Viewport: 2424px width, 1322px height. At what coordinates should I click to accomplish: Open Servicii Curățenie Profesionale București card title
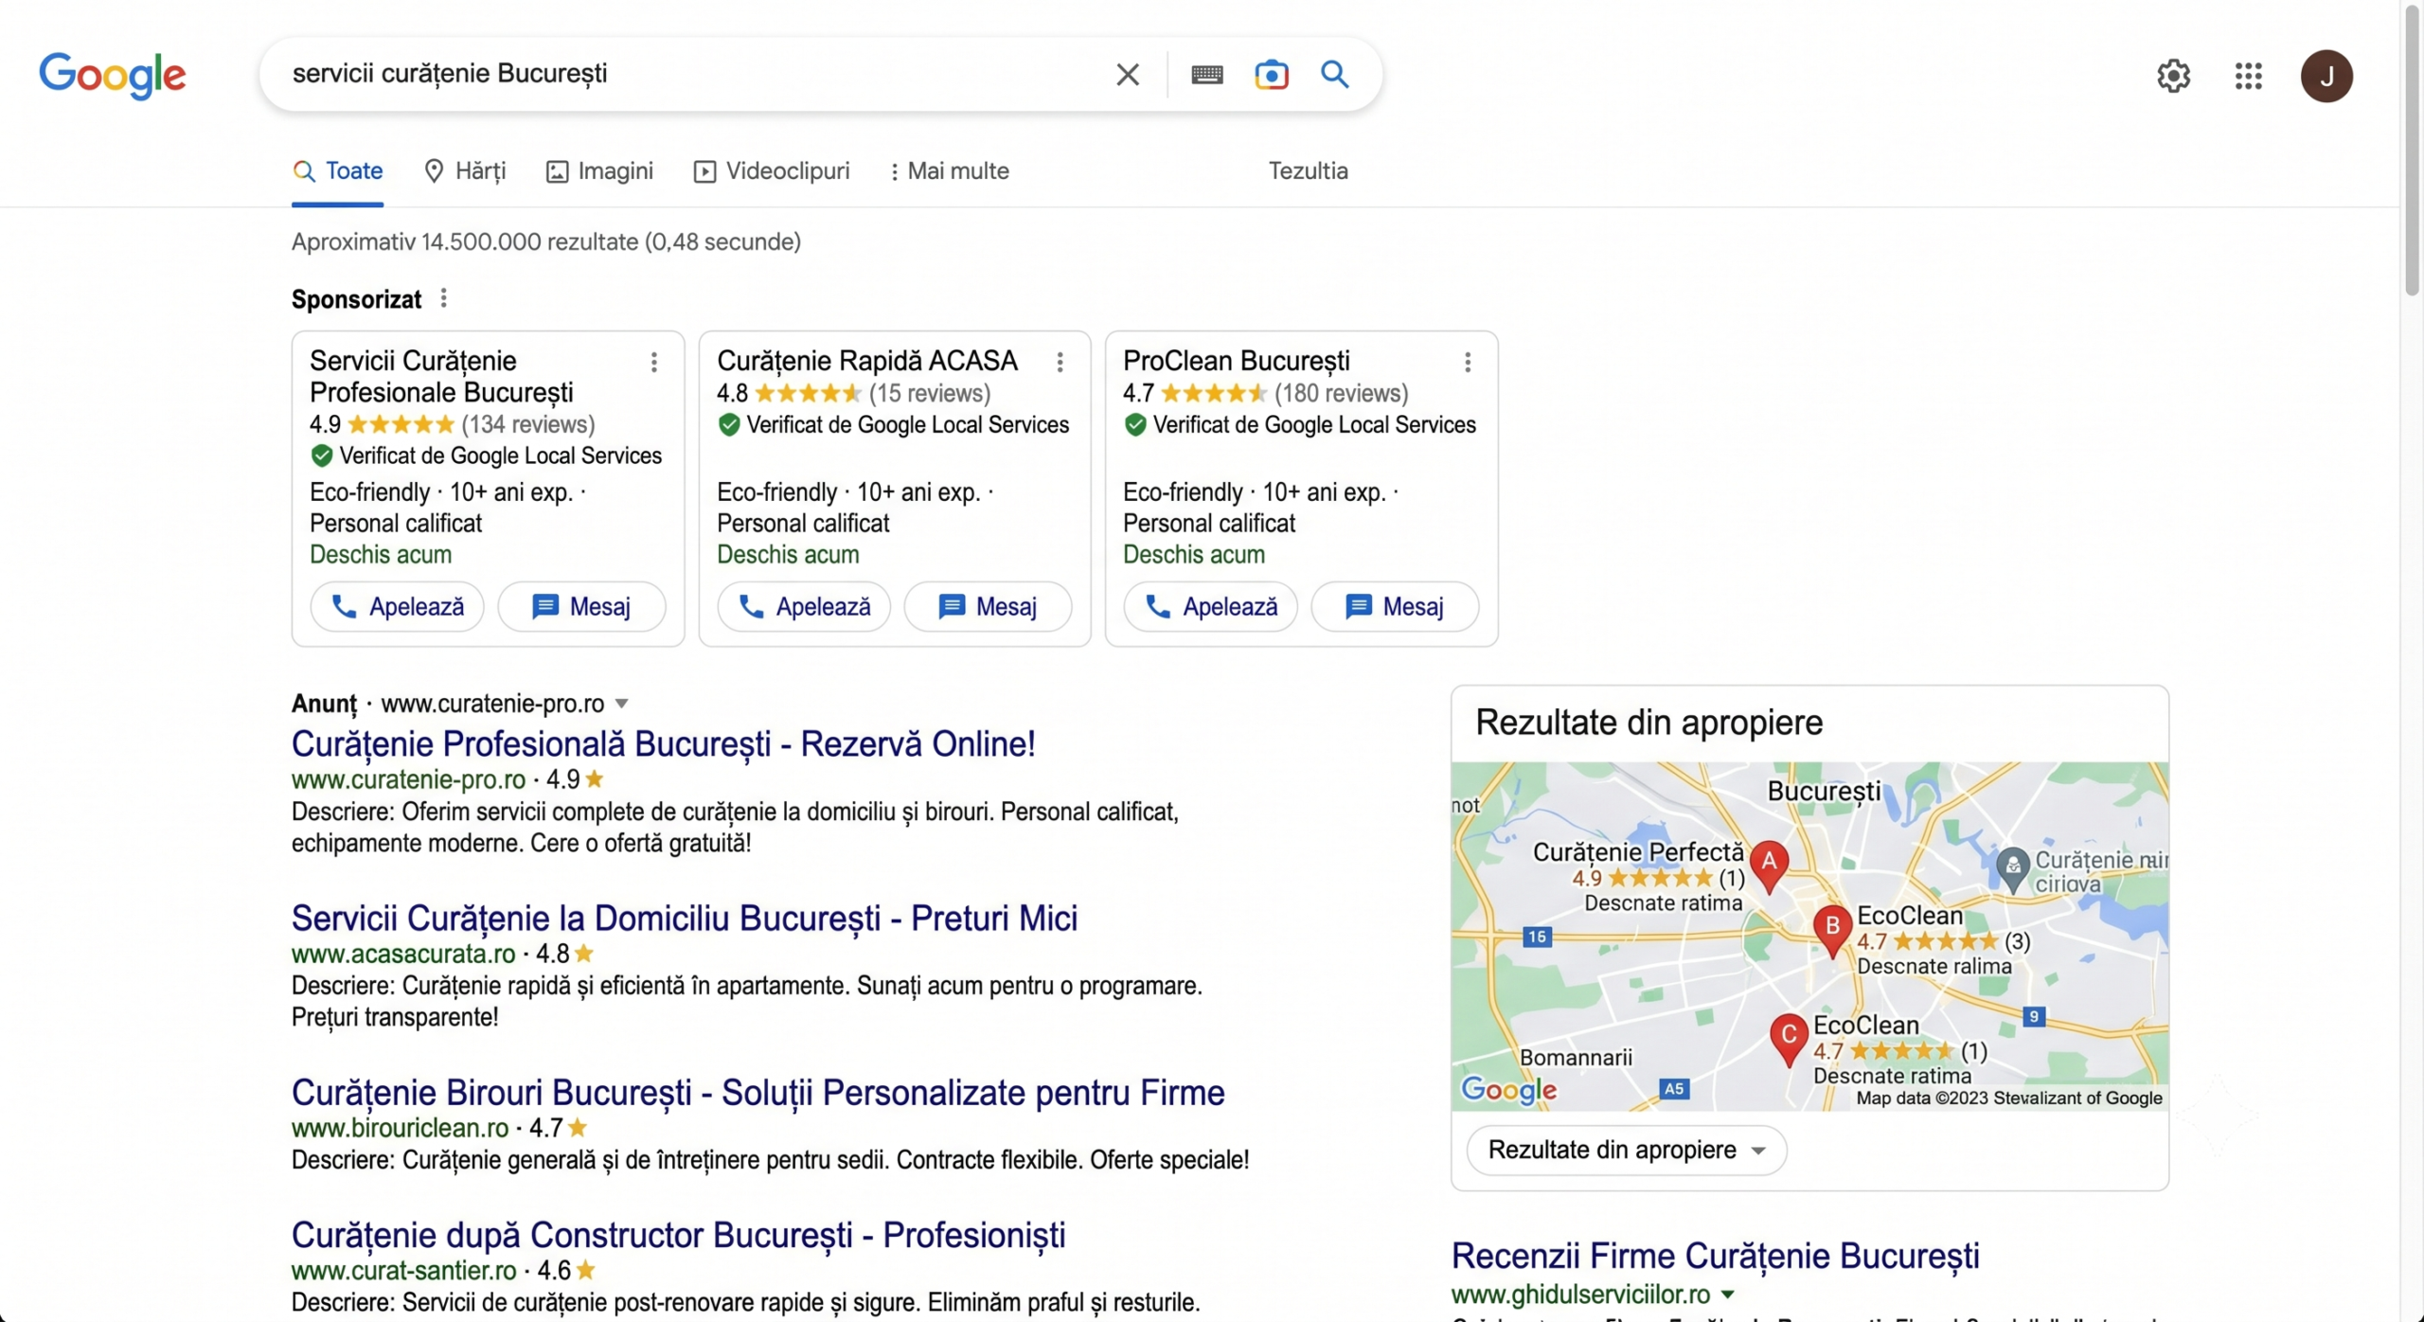point(441,376)
